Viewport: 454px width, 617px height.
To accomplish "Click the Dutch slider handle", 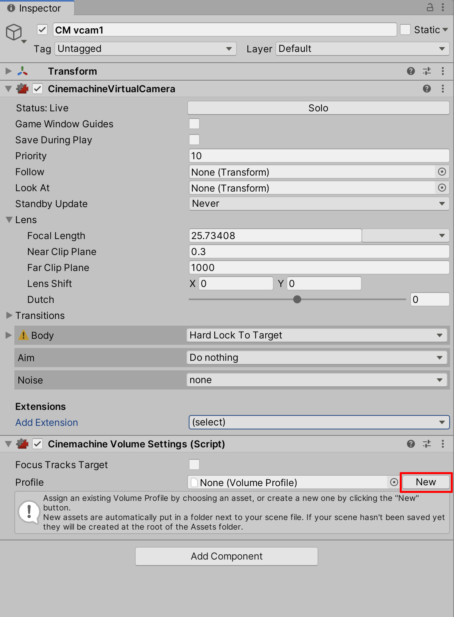I will [297, 299].
